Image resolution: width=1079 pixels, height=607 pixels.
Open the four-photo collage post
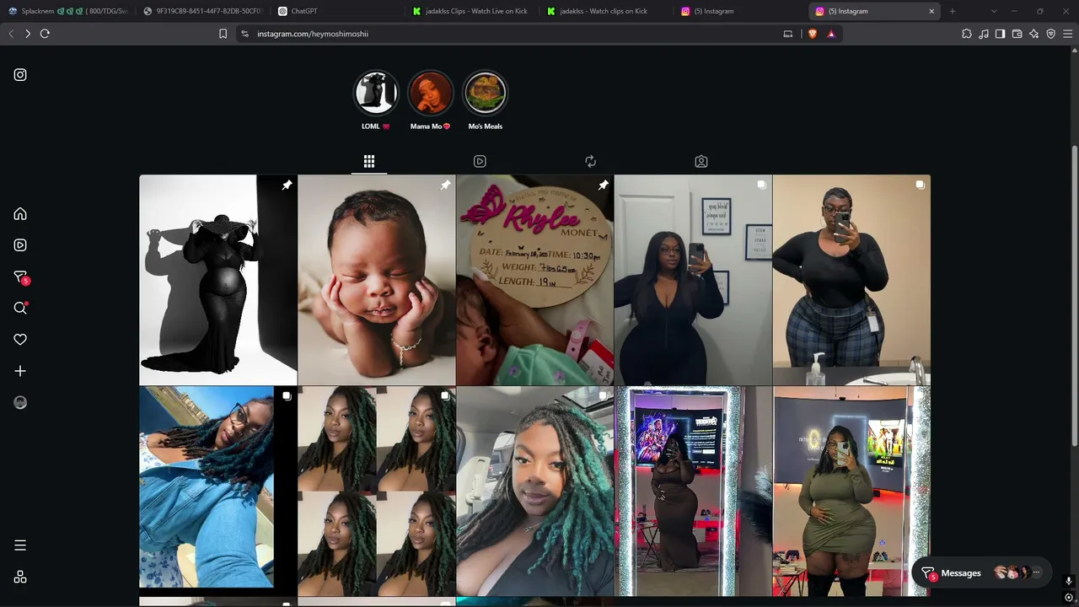377,492
